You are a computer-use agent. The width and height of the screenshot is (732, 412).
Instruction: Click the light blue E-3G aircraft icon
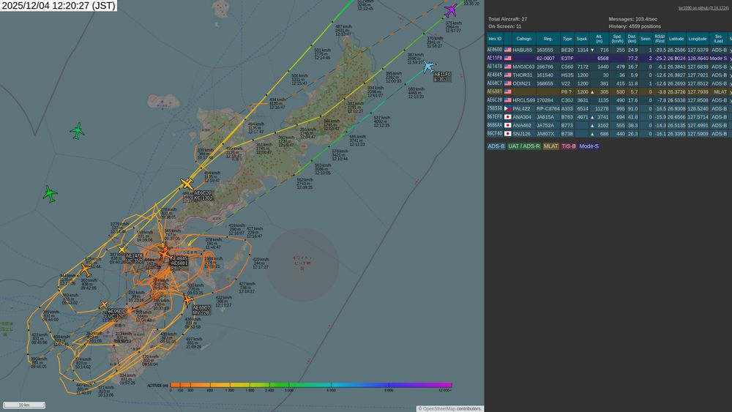coord(428,67)
